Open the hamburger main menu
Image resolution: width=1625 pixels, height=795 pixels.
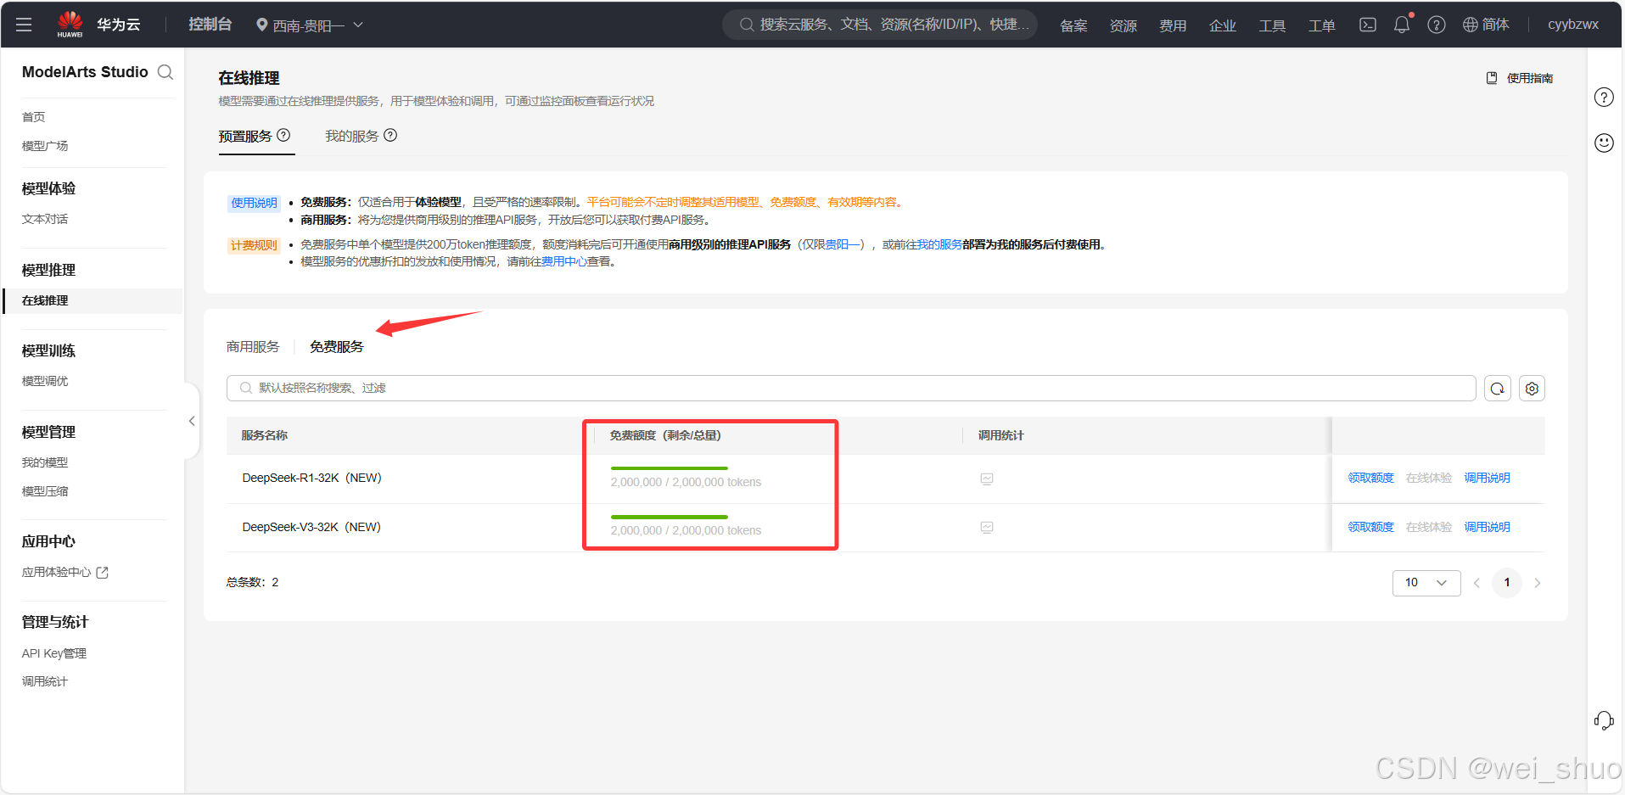pos(24,25)
